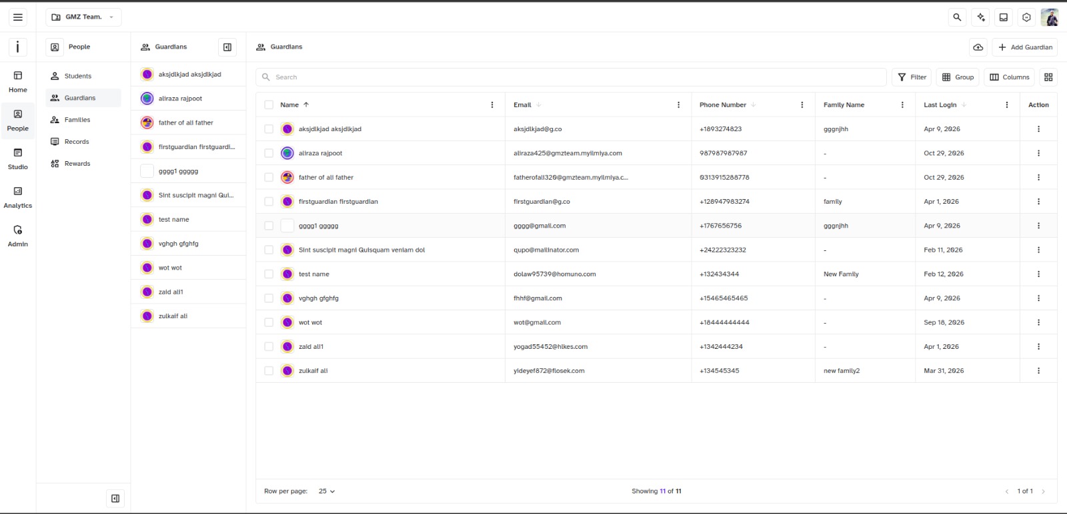
Task: Go to next page arrow
Action: (1044, 491)
